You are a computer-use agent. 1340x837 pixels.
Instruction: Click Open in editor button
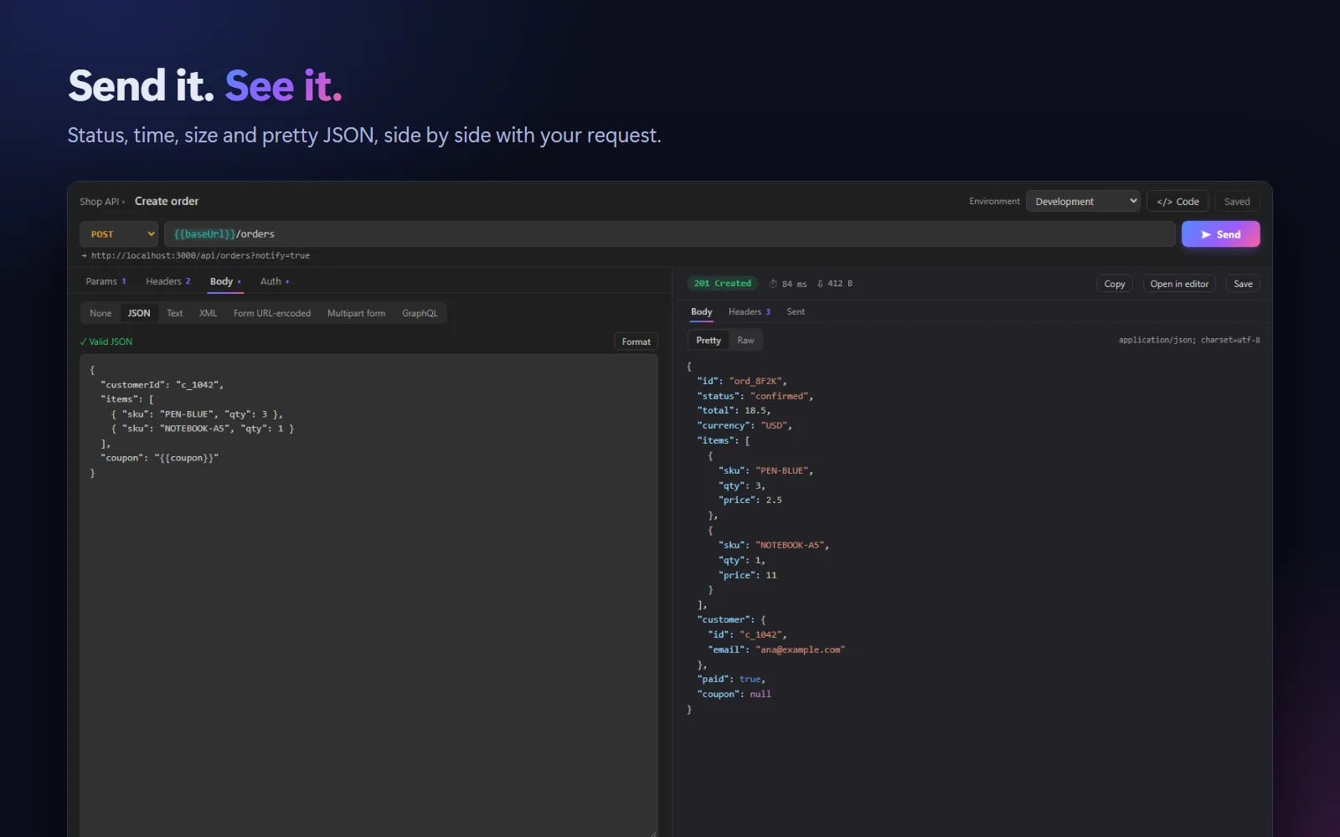coord(1179,284)
